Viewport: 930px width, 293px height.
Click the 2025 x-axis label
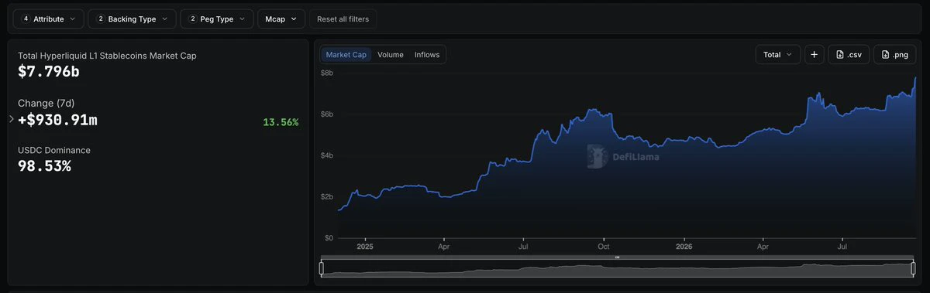click(365, 247)
